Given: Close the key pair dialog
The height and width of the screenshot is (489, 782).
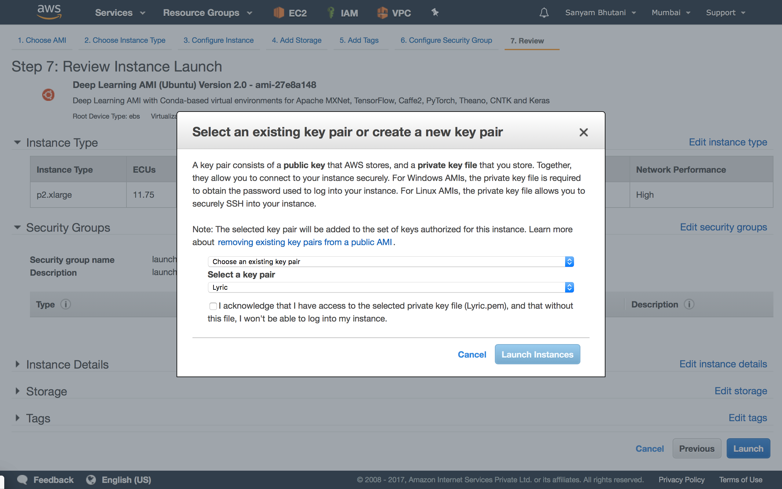Looking at the screenshot, I should (x=583, y=132).
